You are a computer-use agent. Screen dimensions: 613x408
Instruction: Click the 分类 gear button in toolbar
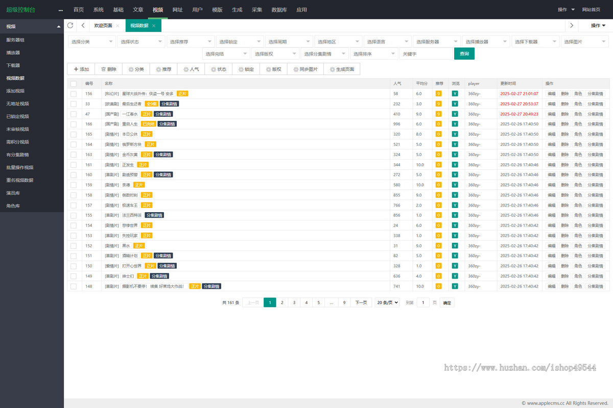(136, 69)
